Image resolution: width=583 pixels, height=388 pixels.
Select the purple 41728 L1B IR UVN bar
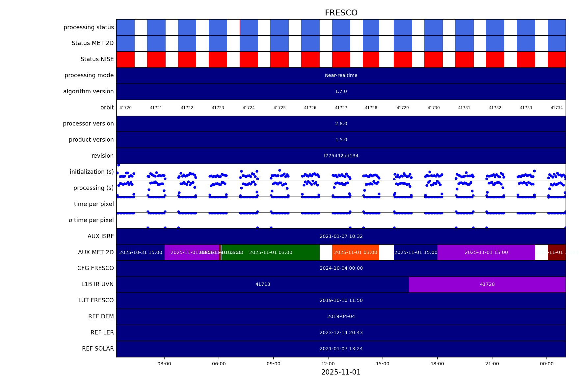487,285
